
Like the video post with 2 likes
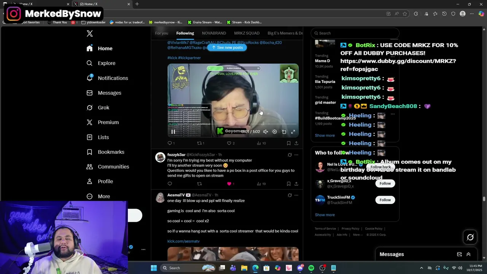point(229,143)
